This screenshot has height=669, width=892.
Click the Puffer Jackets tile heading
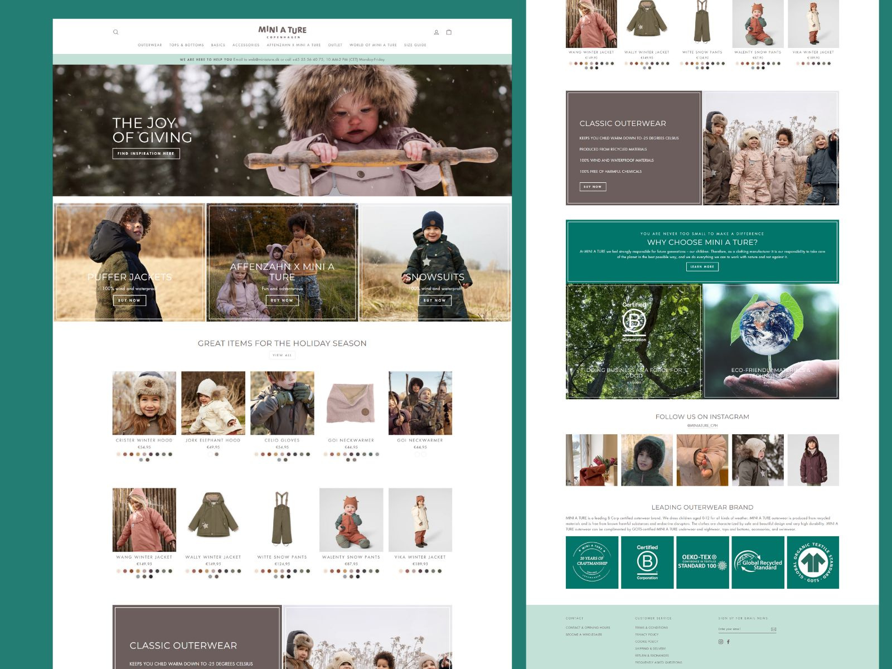click(129, 277)
